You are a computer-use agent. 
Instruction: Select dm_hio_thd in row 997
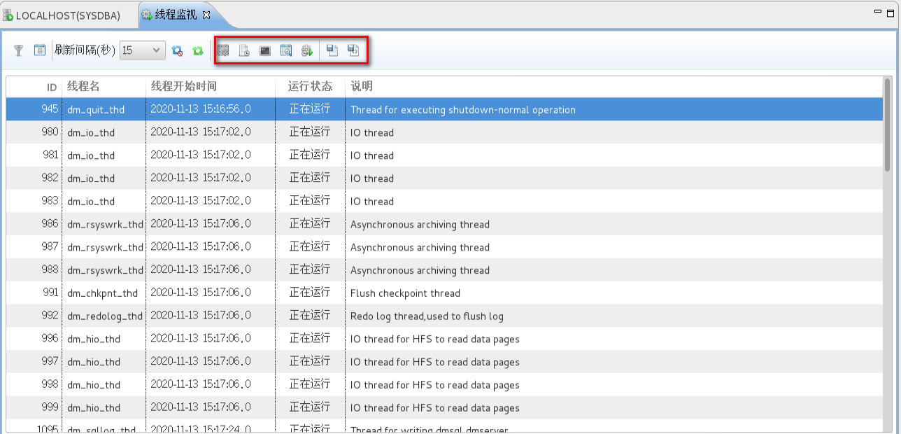94,362
